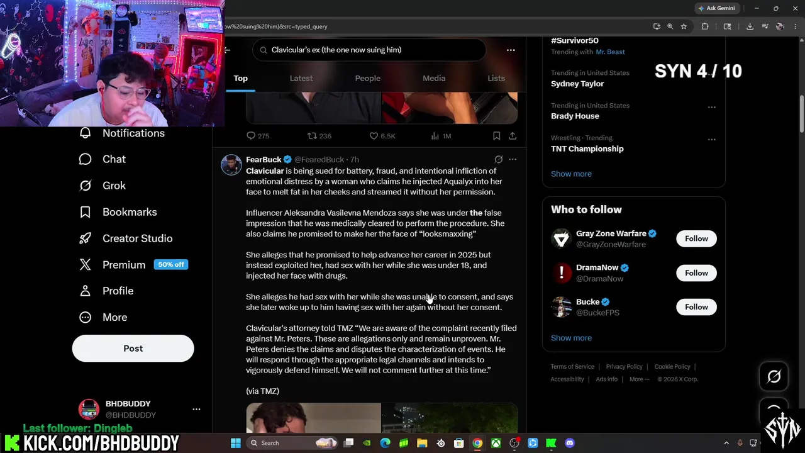Image resolution: width=805 pixels, height=453 pixels.
Task: Open Chrome extensions puzzle icon
Action: [704, 26]
